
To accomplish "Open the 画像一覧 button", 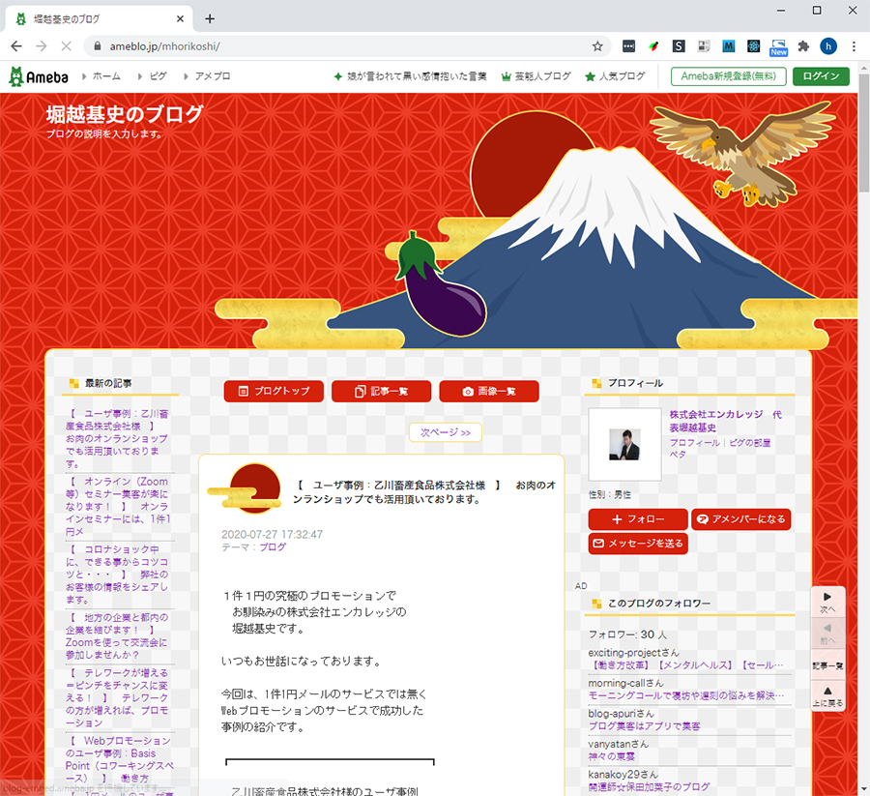I will click(489, 391).
